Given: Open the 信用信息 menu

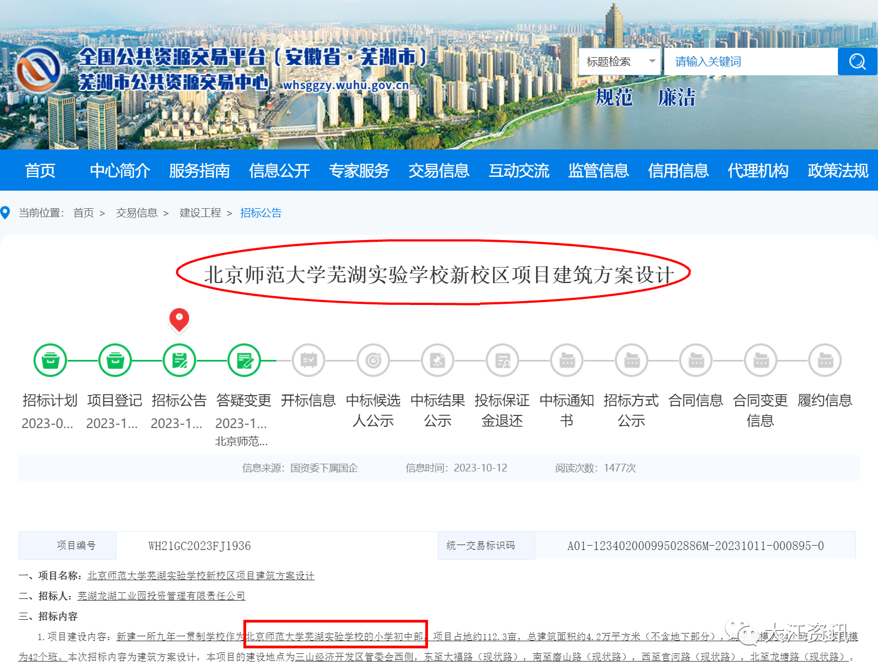Looking at the screenshot, I should click(678, 170).
